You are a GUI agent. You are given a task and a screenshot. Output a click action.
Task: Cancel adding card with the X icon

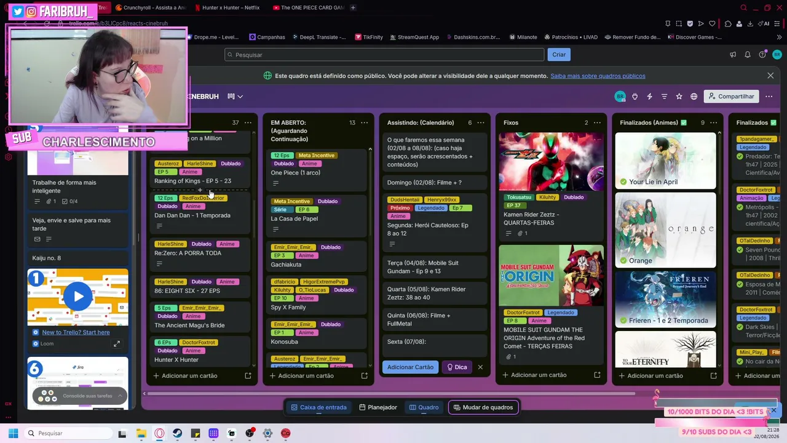pyautogui.click(x=480, y=367)
